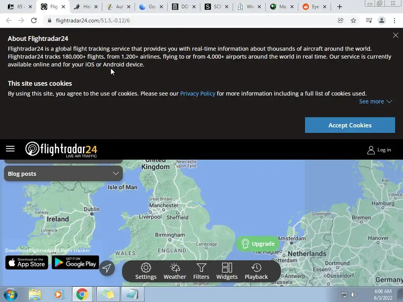Screen dimensions: 403x302
Task: Switch to the SCF tab
Action: tap(217, 7)
